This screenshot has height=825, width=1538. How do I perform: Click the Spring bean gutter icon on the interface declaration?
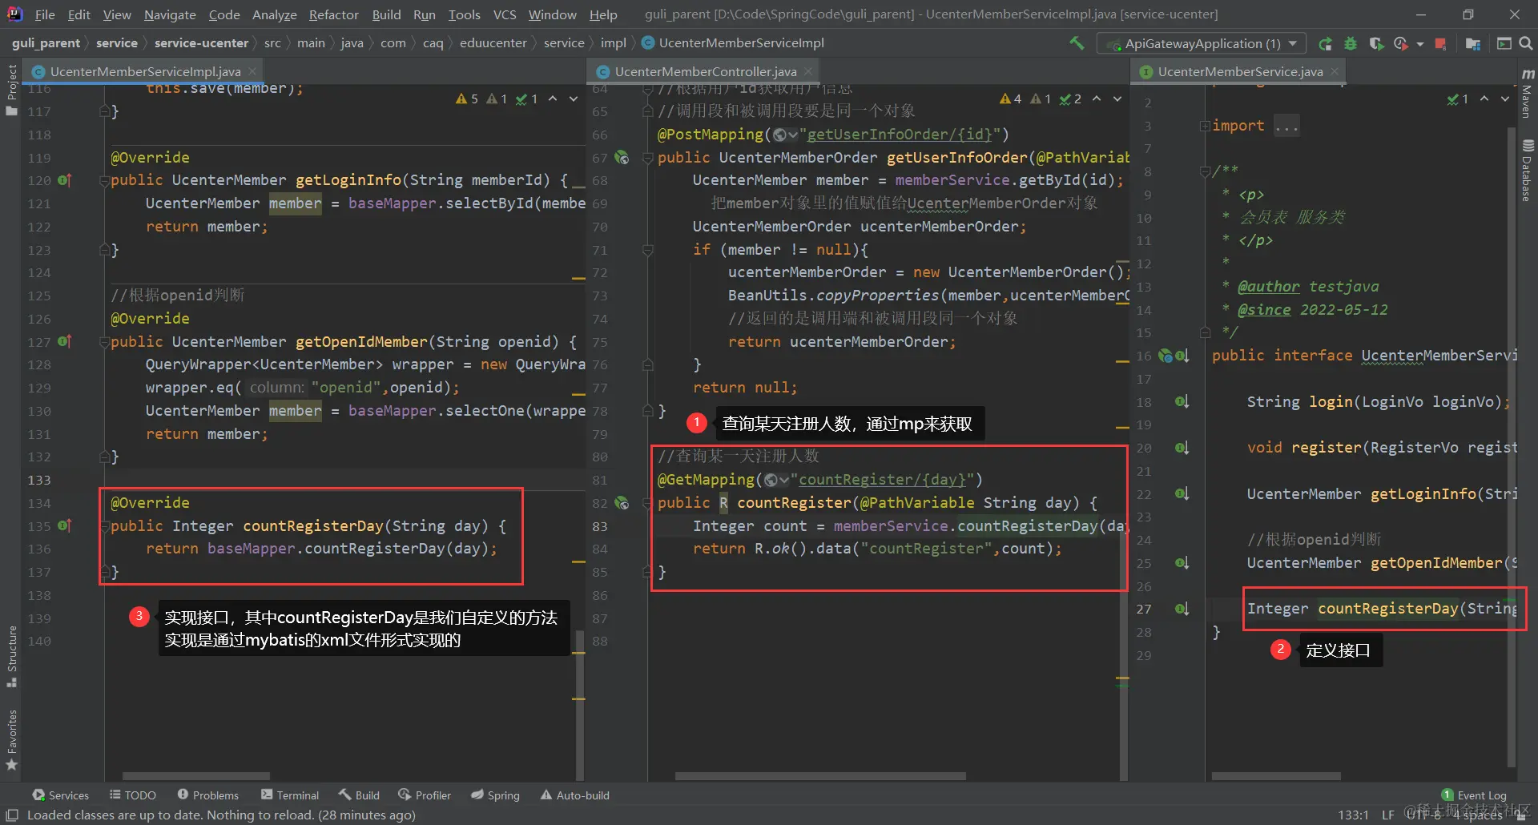point(1166,356)
